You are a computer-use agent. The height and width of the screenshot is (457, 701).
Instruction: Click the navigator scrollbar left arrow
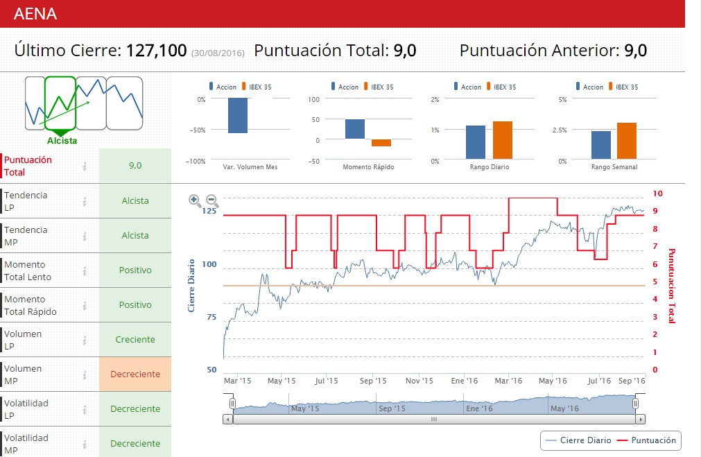227,419
